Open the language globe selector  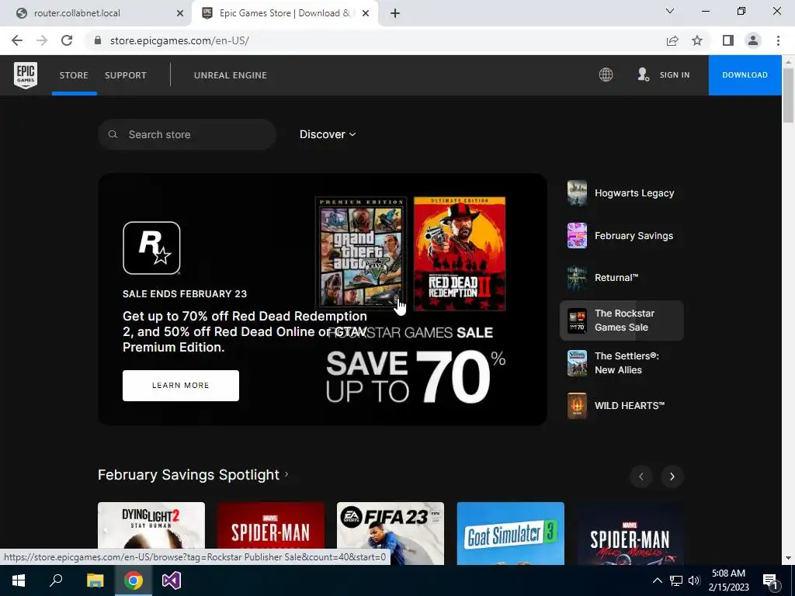point(606,75)
